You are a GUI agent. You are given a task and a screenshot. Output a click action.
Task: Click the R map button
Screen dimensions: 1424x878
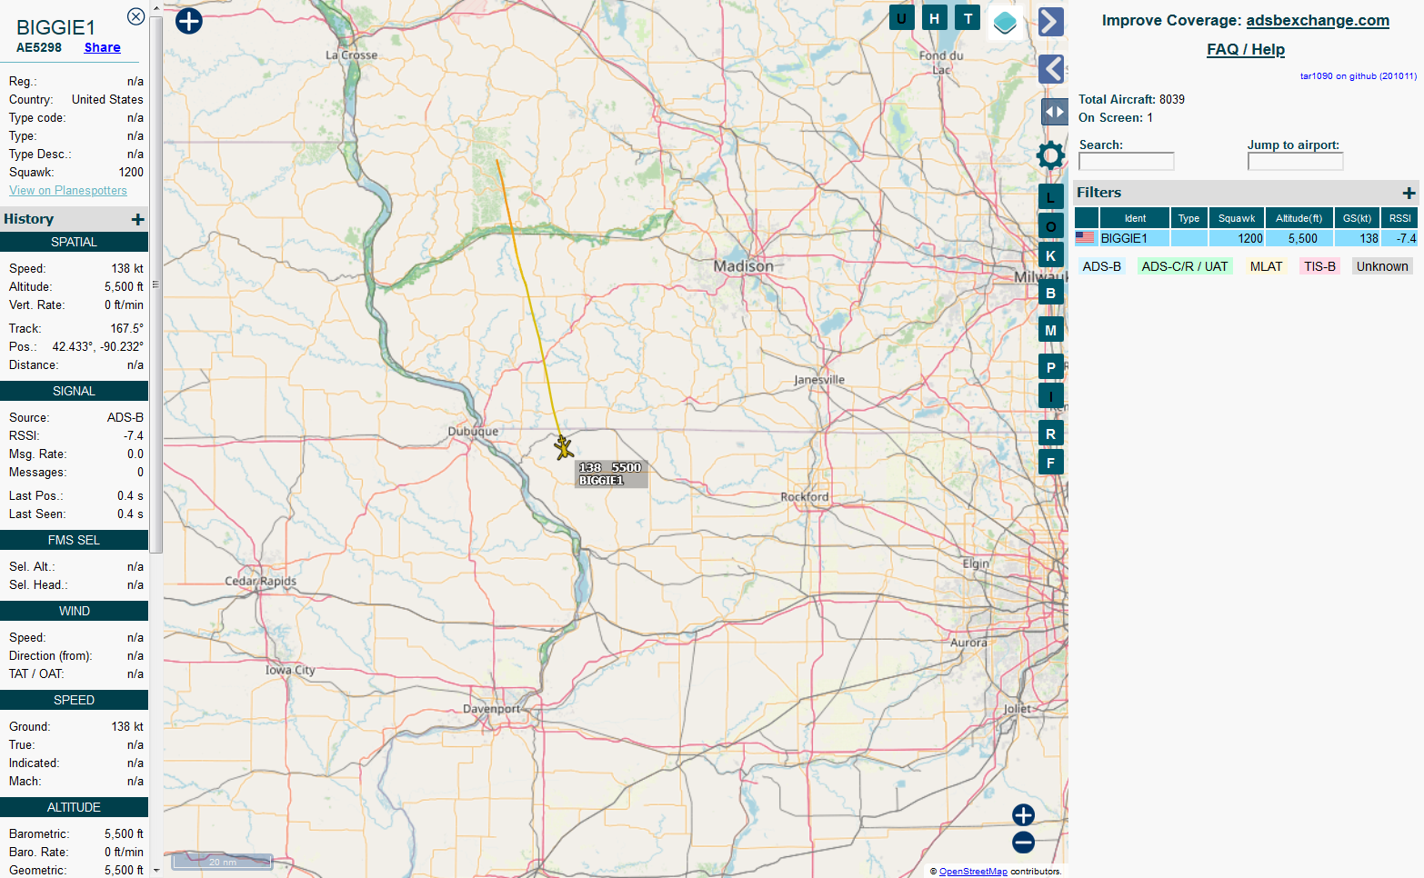[x=1051, y=434]
